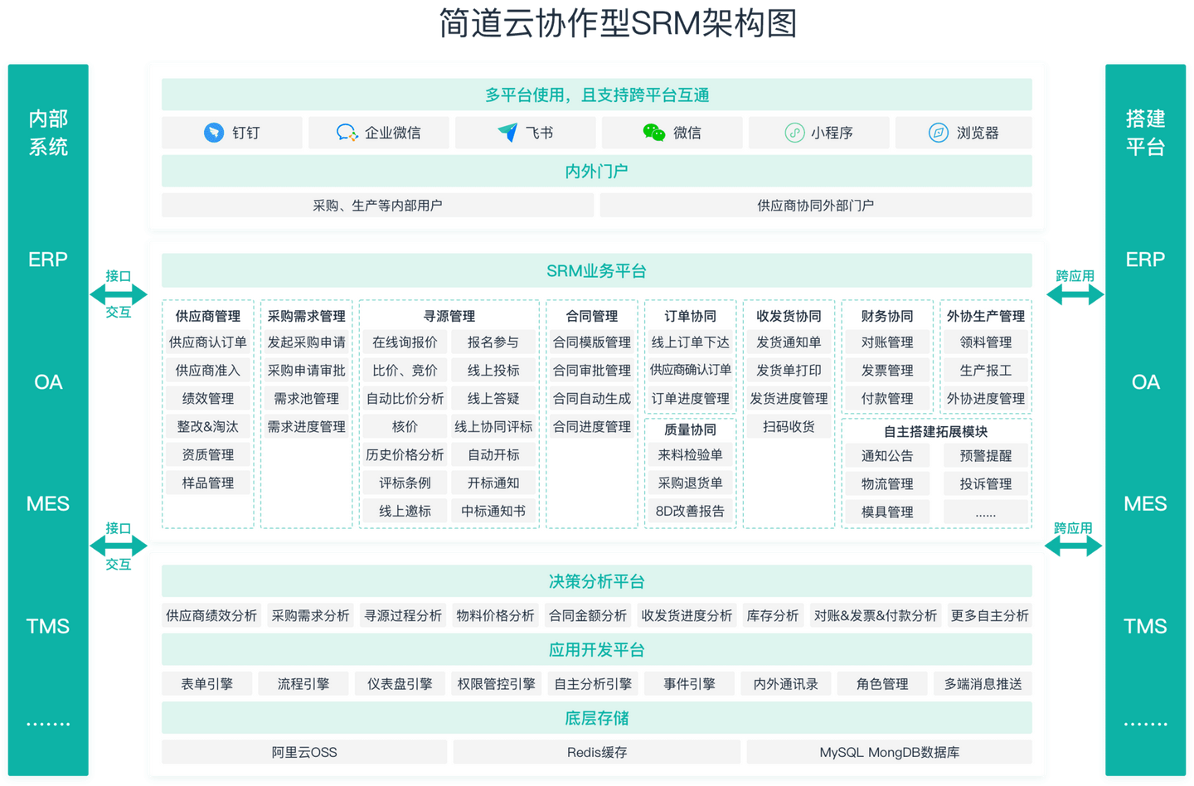Click 报名参与 item

tap(493, 342)
